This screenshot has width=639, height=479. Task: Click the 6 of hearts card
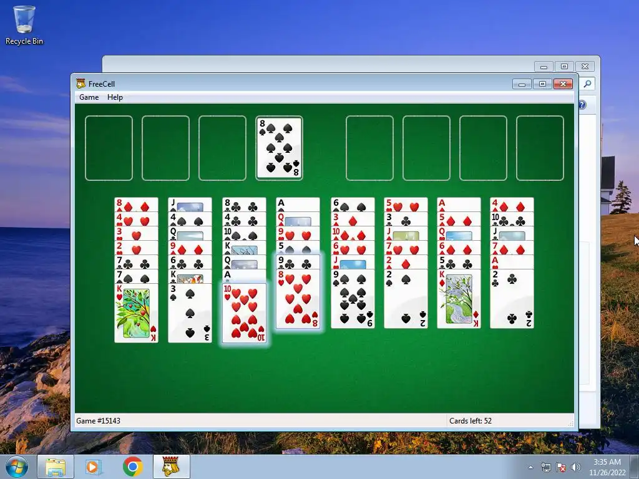[353, 248]
